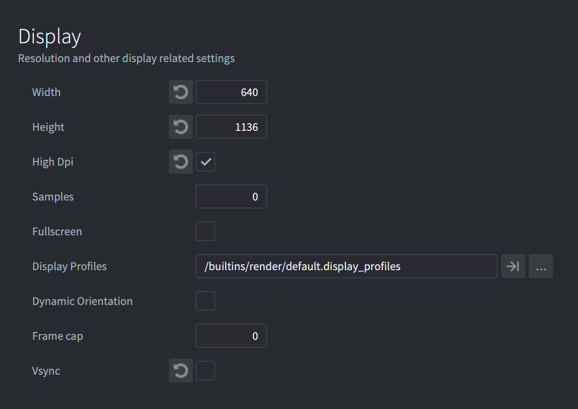
Task: Reset the Height value to default
Action: 180,127
